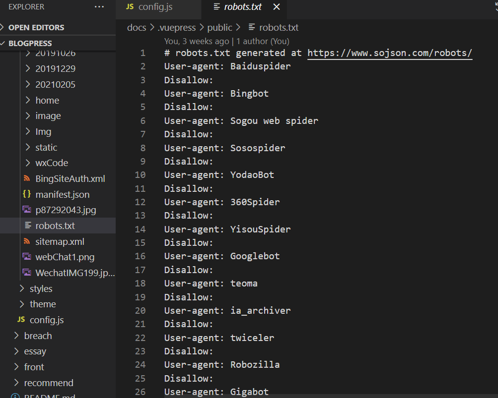Click the EXPLORER panel title
Screen dimensions: 498x398
point(26,7)
